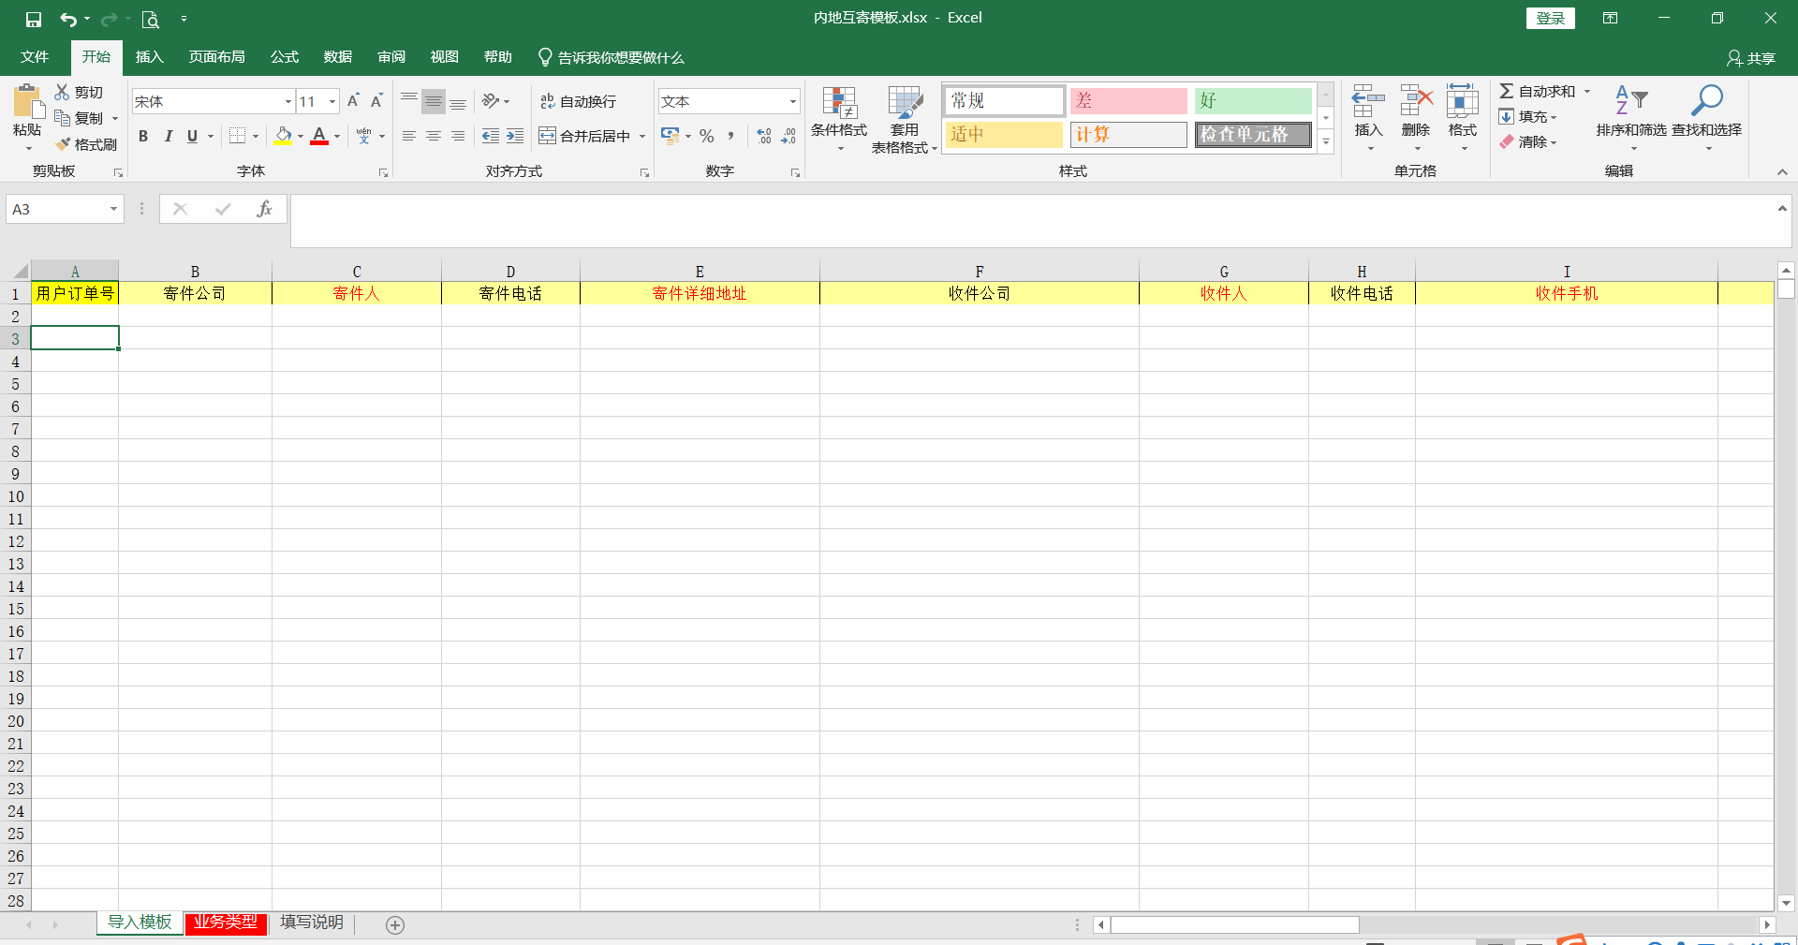
Task: Expand the cell styles gallery
Action: [1326, 142]
